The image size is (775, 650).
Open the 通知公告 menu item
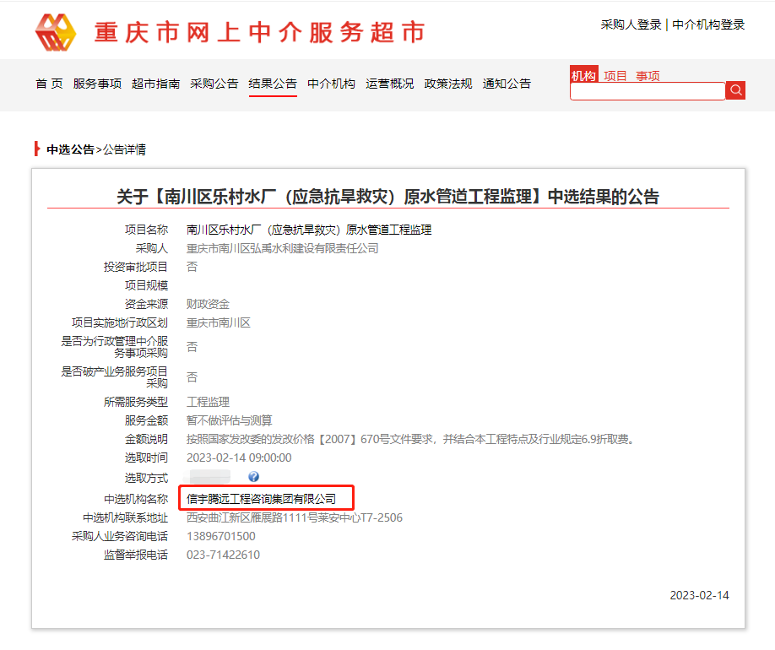click(507, 84)
